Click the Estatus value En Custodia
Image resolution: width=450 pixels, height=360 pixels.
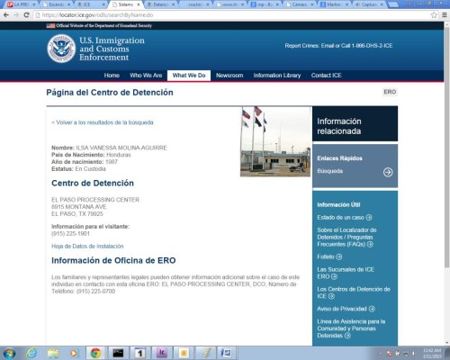[x=91, y=169]
